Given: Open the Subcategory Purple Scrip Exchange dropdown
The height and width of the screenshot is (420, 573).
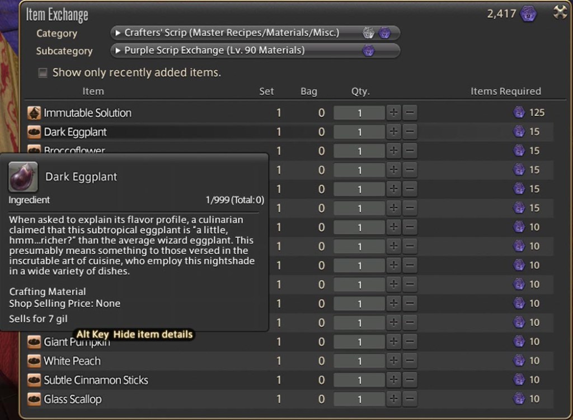Looking at the screenshot, I should pyautogui.click(x=255, y=51).
